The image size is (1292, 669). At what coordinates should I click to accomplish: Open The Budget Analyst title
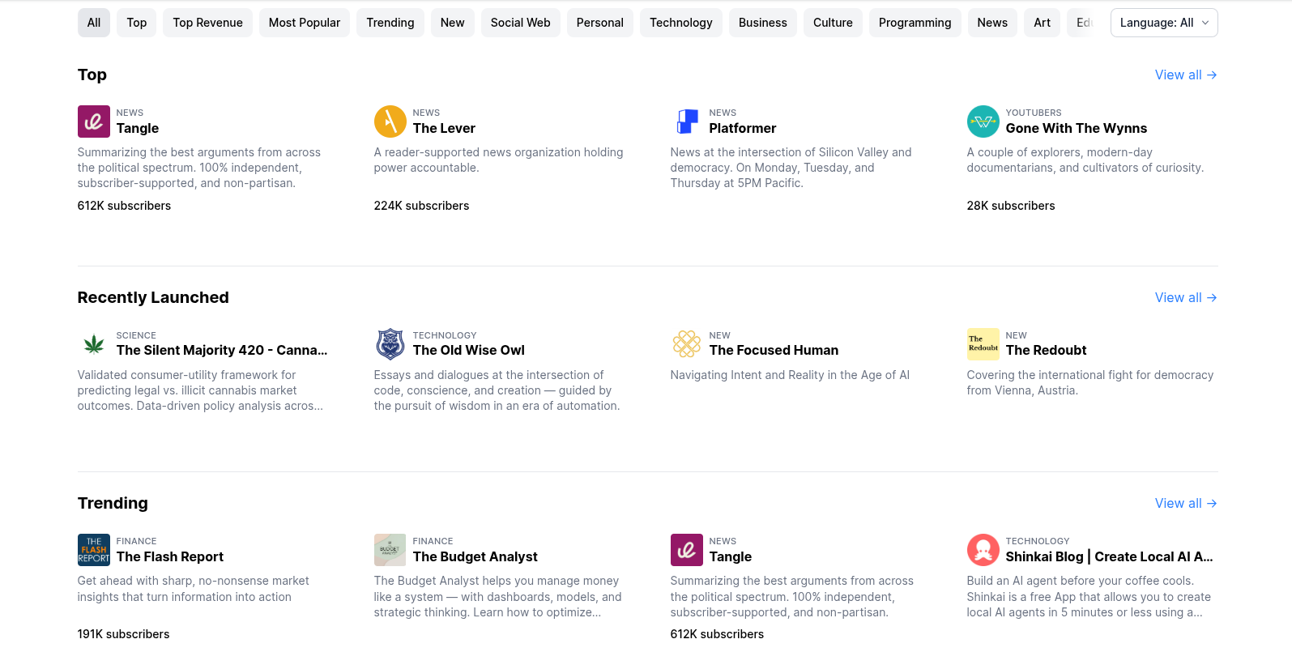coord(475,556)
